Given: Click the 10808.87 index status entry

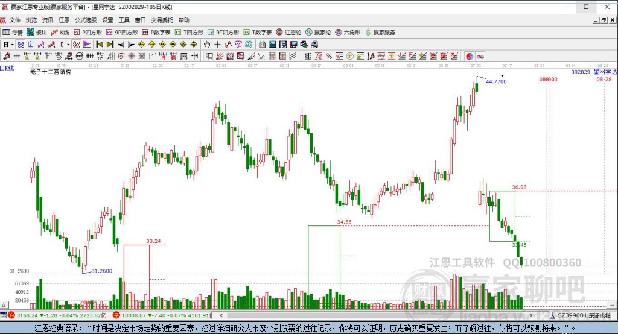Looking at the screenshot, I should point(162,315).
